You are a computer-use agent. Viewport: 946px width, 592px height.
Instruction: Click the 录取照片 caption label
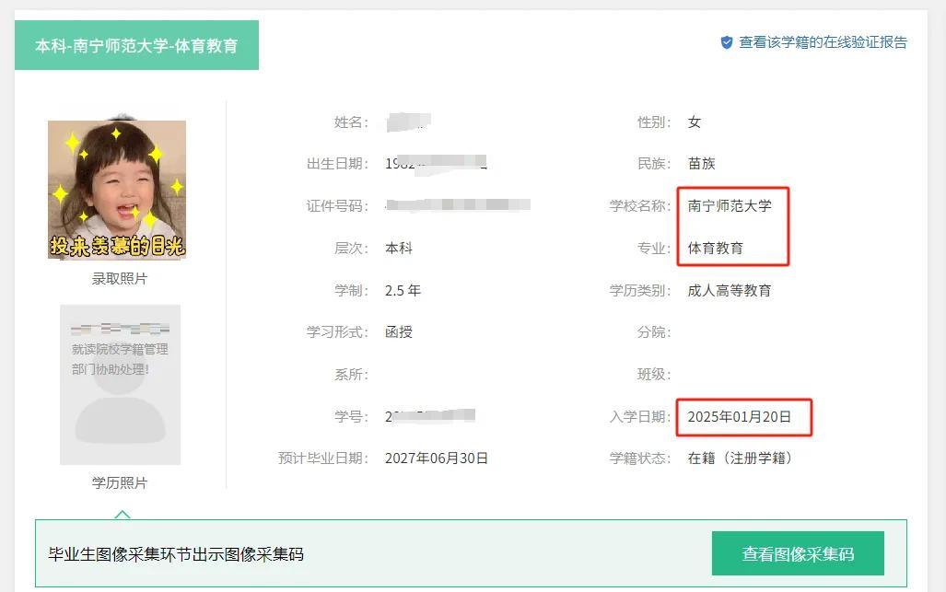[x=120, y=279]
